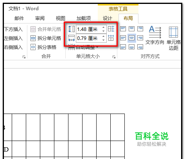Click the row height icon
185x159 pixels.
(x=72, y=29)
